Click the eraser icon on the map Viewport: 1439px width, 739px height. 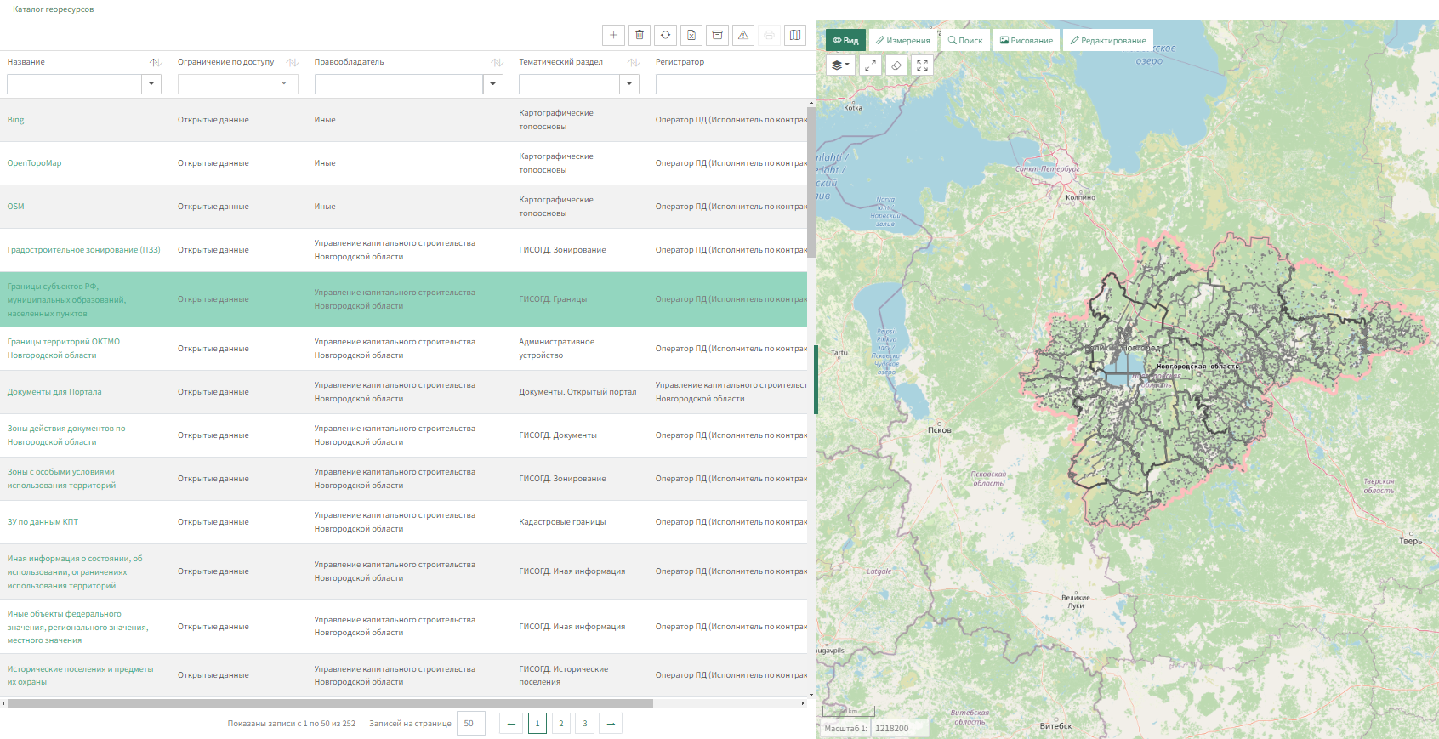click(x=896, y=65)
